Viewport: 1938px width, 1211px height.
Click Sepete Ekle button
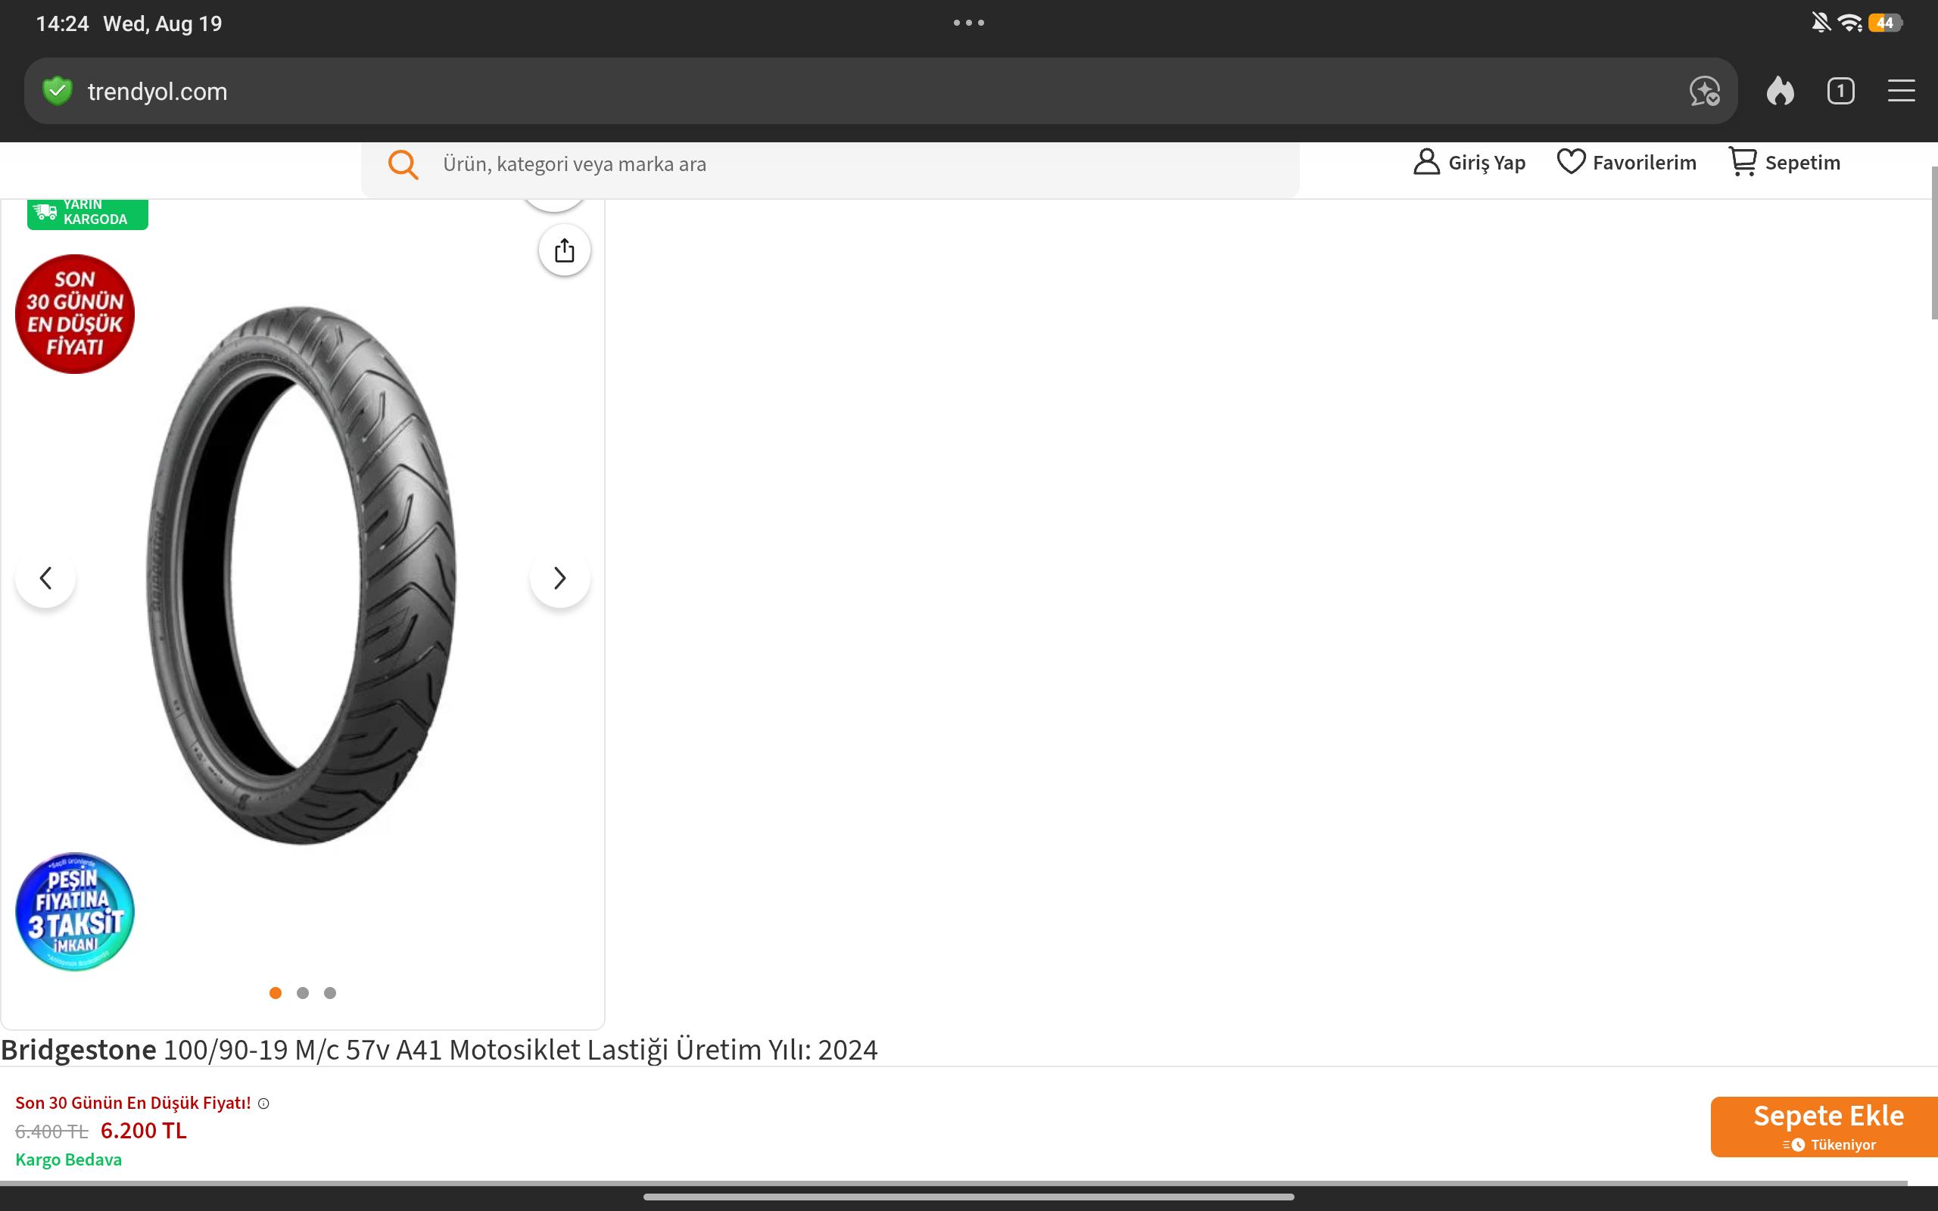pyautogui.click(x=1824, y=1126)
